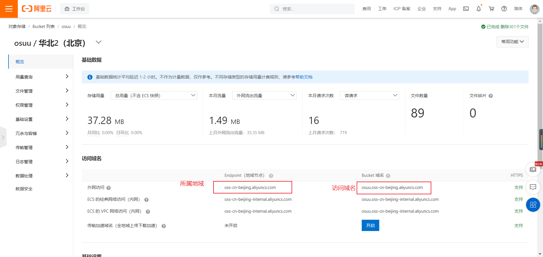Expand 日志管理 in sidebar
This screenshot has width=543, height=257.
tap(41, 162)
